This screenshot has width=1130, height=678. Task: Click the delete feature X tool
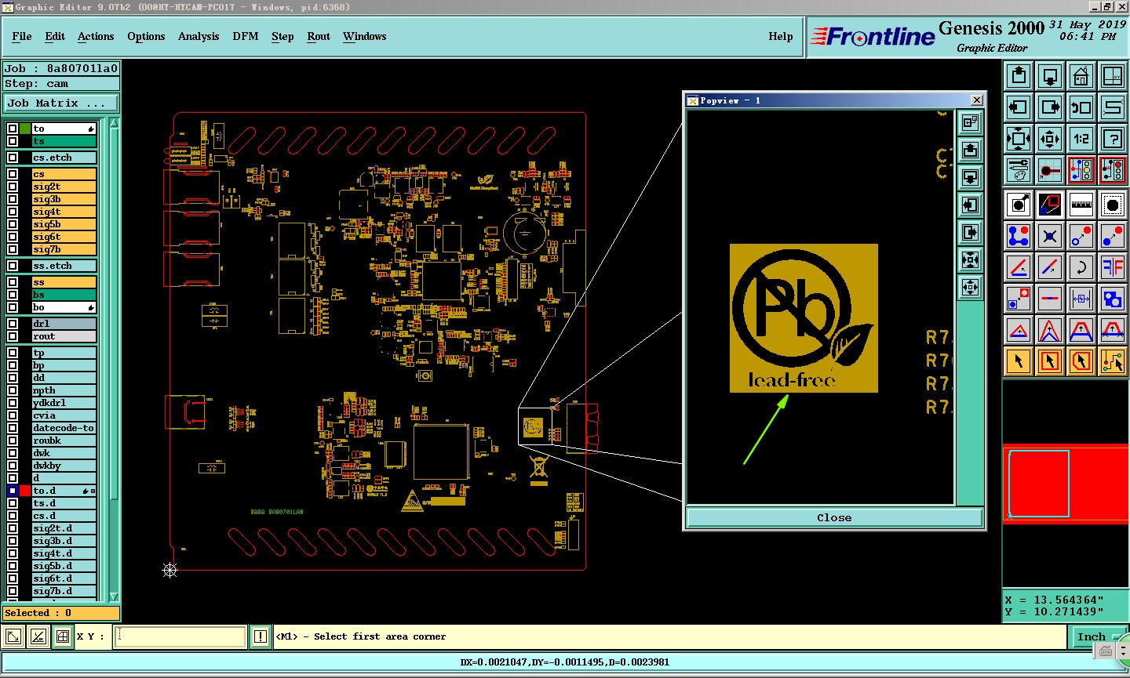pos(1050,236)
